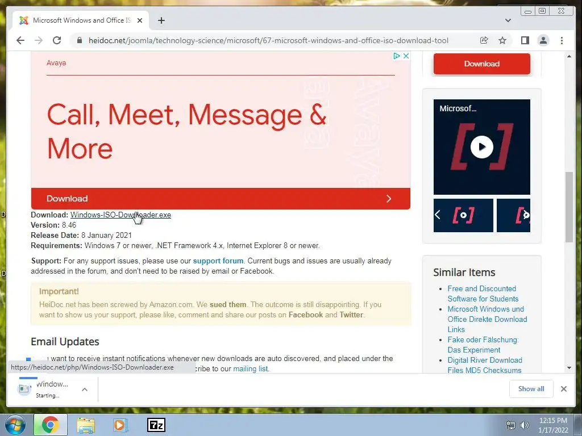
Task: Show all downloads
Action: (531, 388)
